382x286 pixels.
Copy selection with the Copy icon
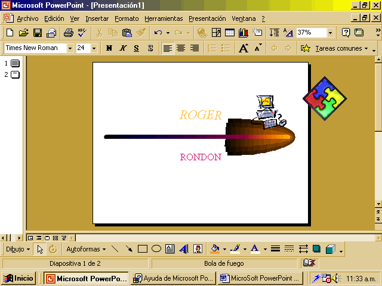(113, 33)
